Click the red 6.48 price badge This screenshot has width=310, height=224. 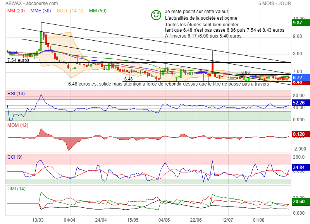[x=301, y=82]
